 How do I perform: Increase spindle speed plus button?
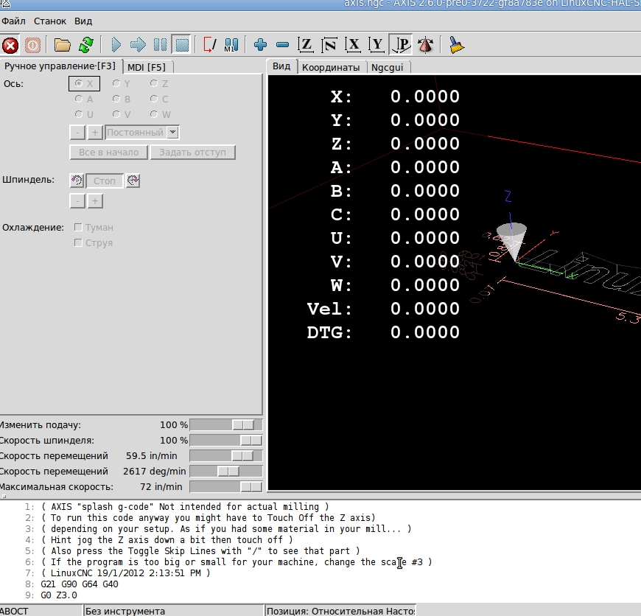(95, 200)
